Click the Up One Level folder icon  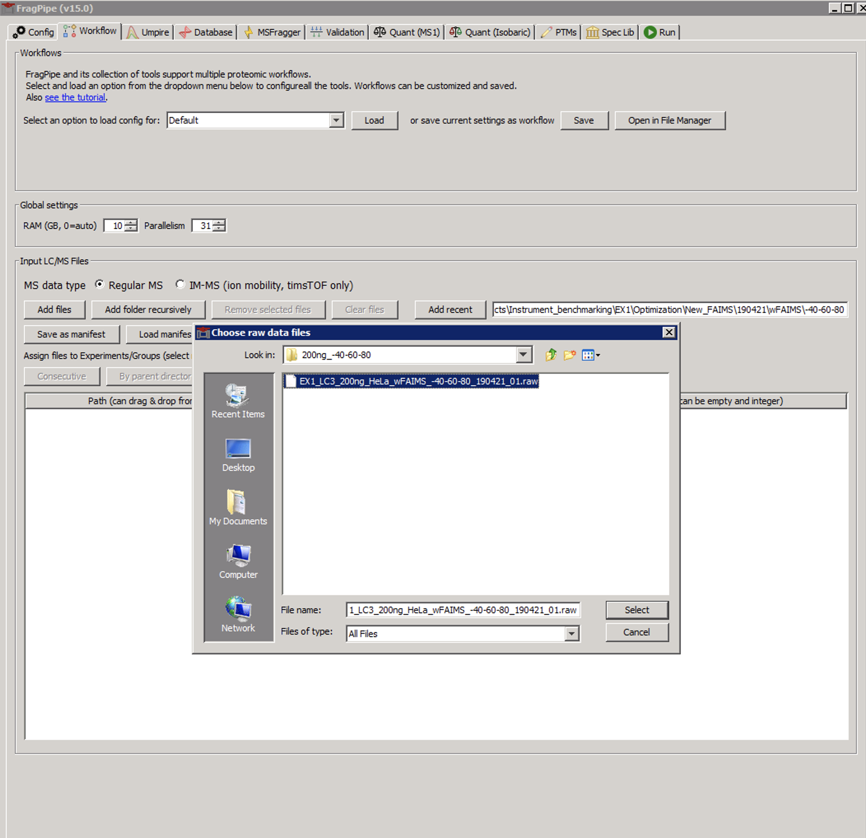click(551, 355)
